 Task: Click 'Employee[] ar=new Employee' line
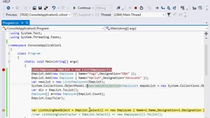point(68,94)
